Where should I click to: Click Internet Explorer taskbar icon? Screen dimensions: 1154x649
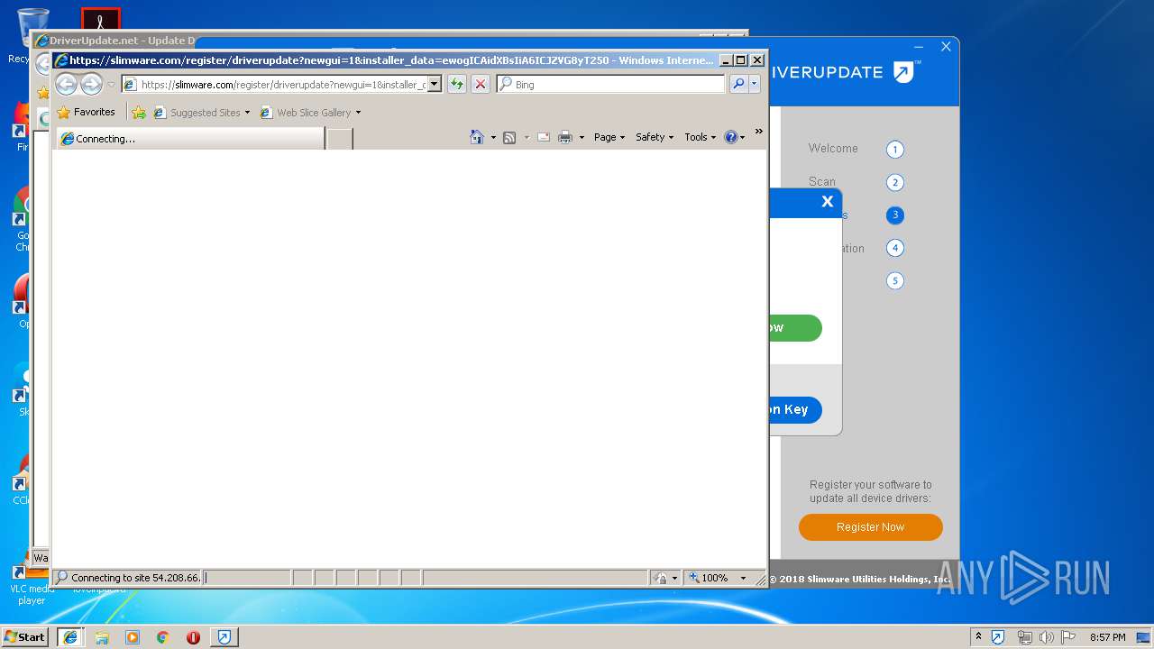click(70, 636)
